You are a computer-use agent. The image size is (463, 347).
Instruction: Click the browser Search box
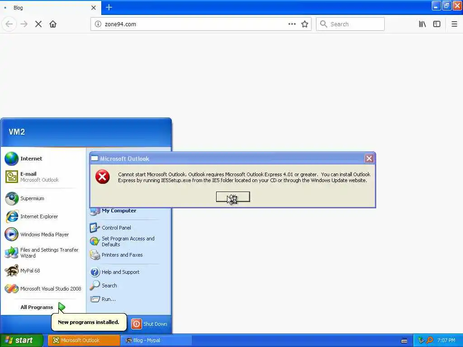point(350,24)
